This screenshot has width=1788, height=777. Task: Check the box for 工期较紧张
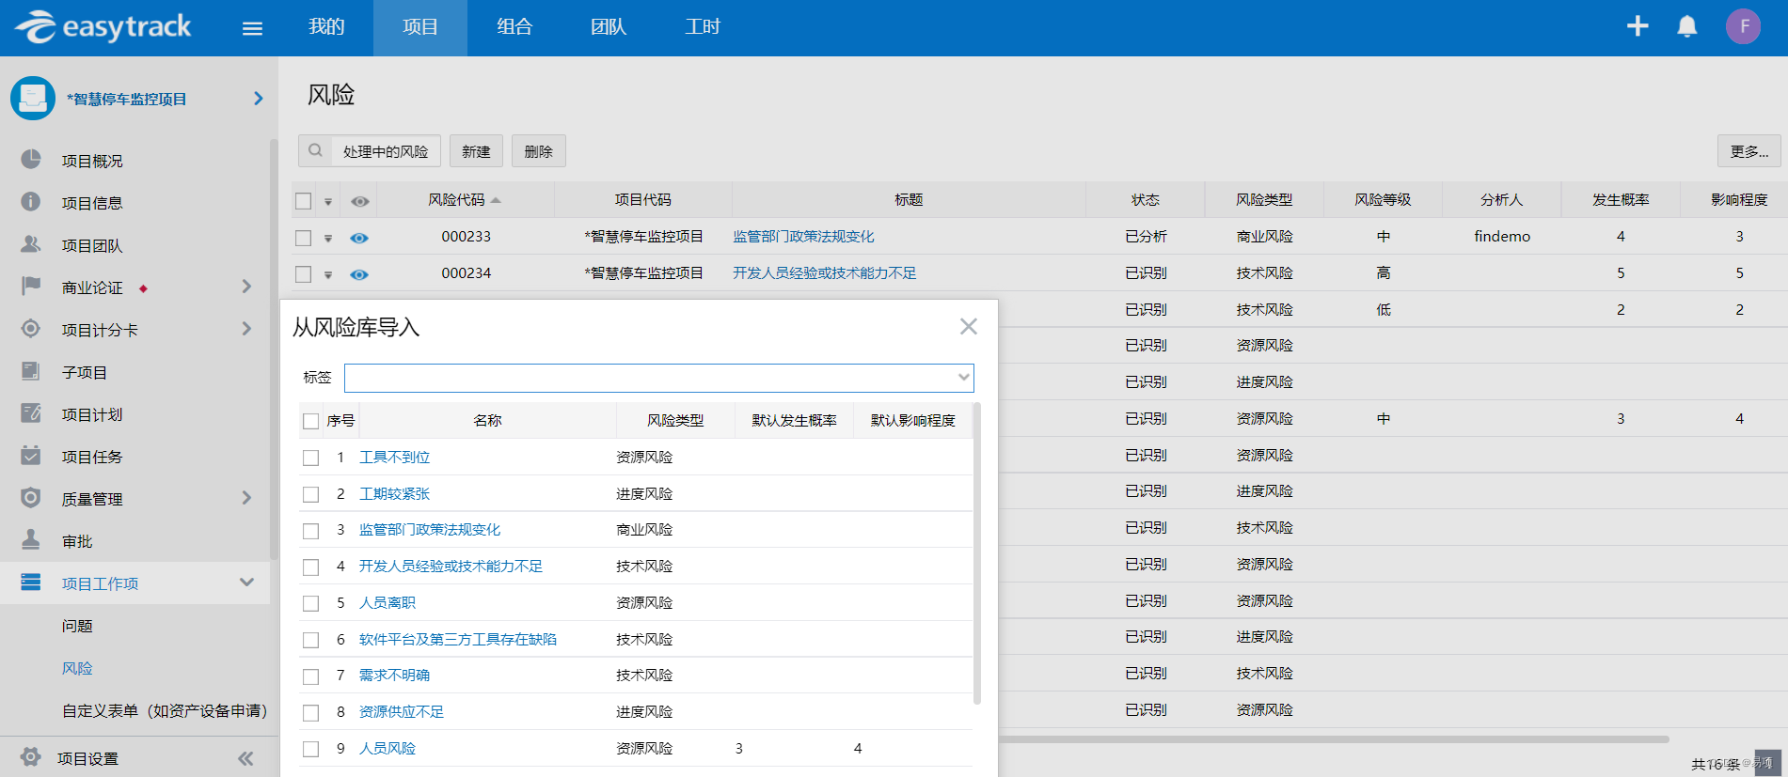(311, 494)
